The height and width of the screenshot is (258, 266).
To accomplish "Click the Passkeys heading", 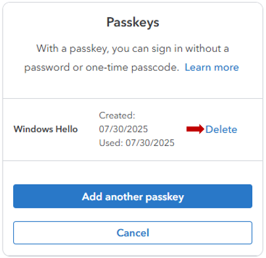I will pyautogui.click(x=133, y=22).
